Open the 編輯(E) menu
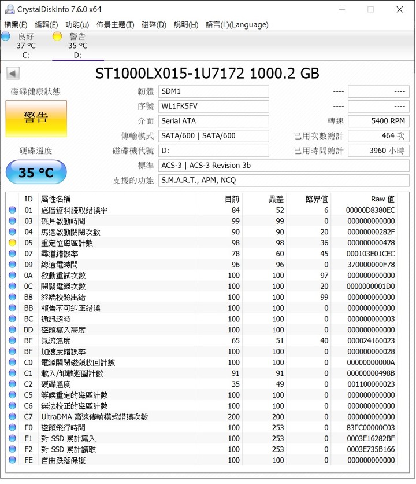 (46, 25)
